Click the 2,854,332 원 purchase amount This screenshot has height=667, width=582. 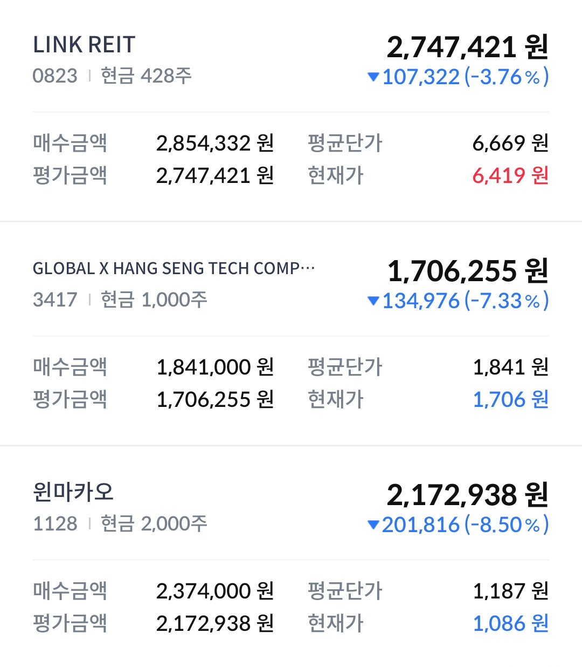[x=215, y=143]
